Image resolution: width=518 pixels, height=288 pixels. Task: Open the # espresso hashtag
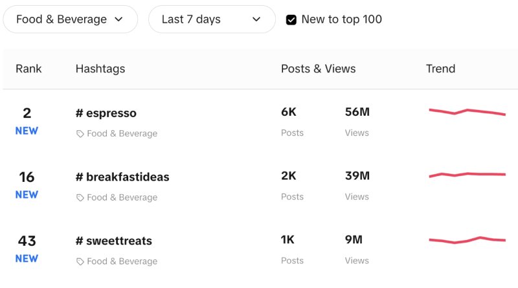pyautogui.click(x=106, y=113)
